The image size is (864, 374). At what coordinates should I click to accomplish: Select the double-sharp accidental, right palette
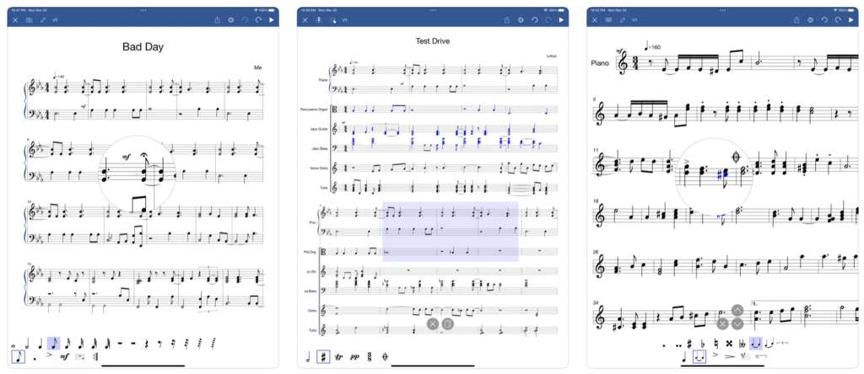point(727,344)
